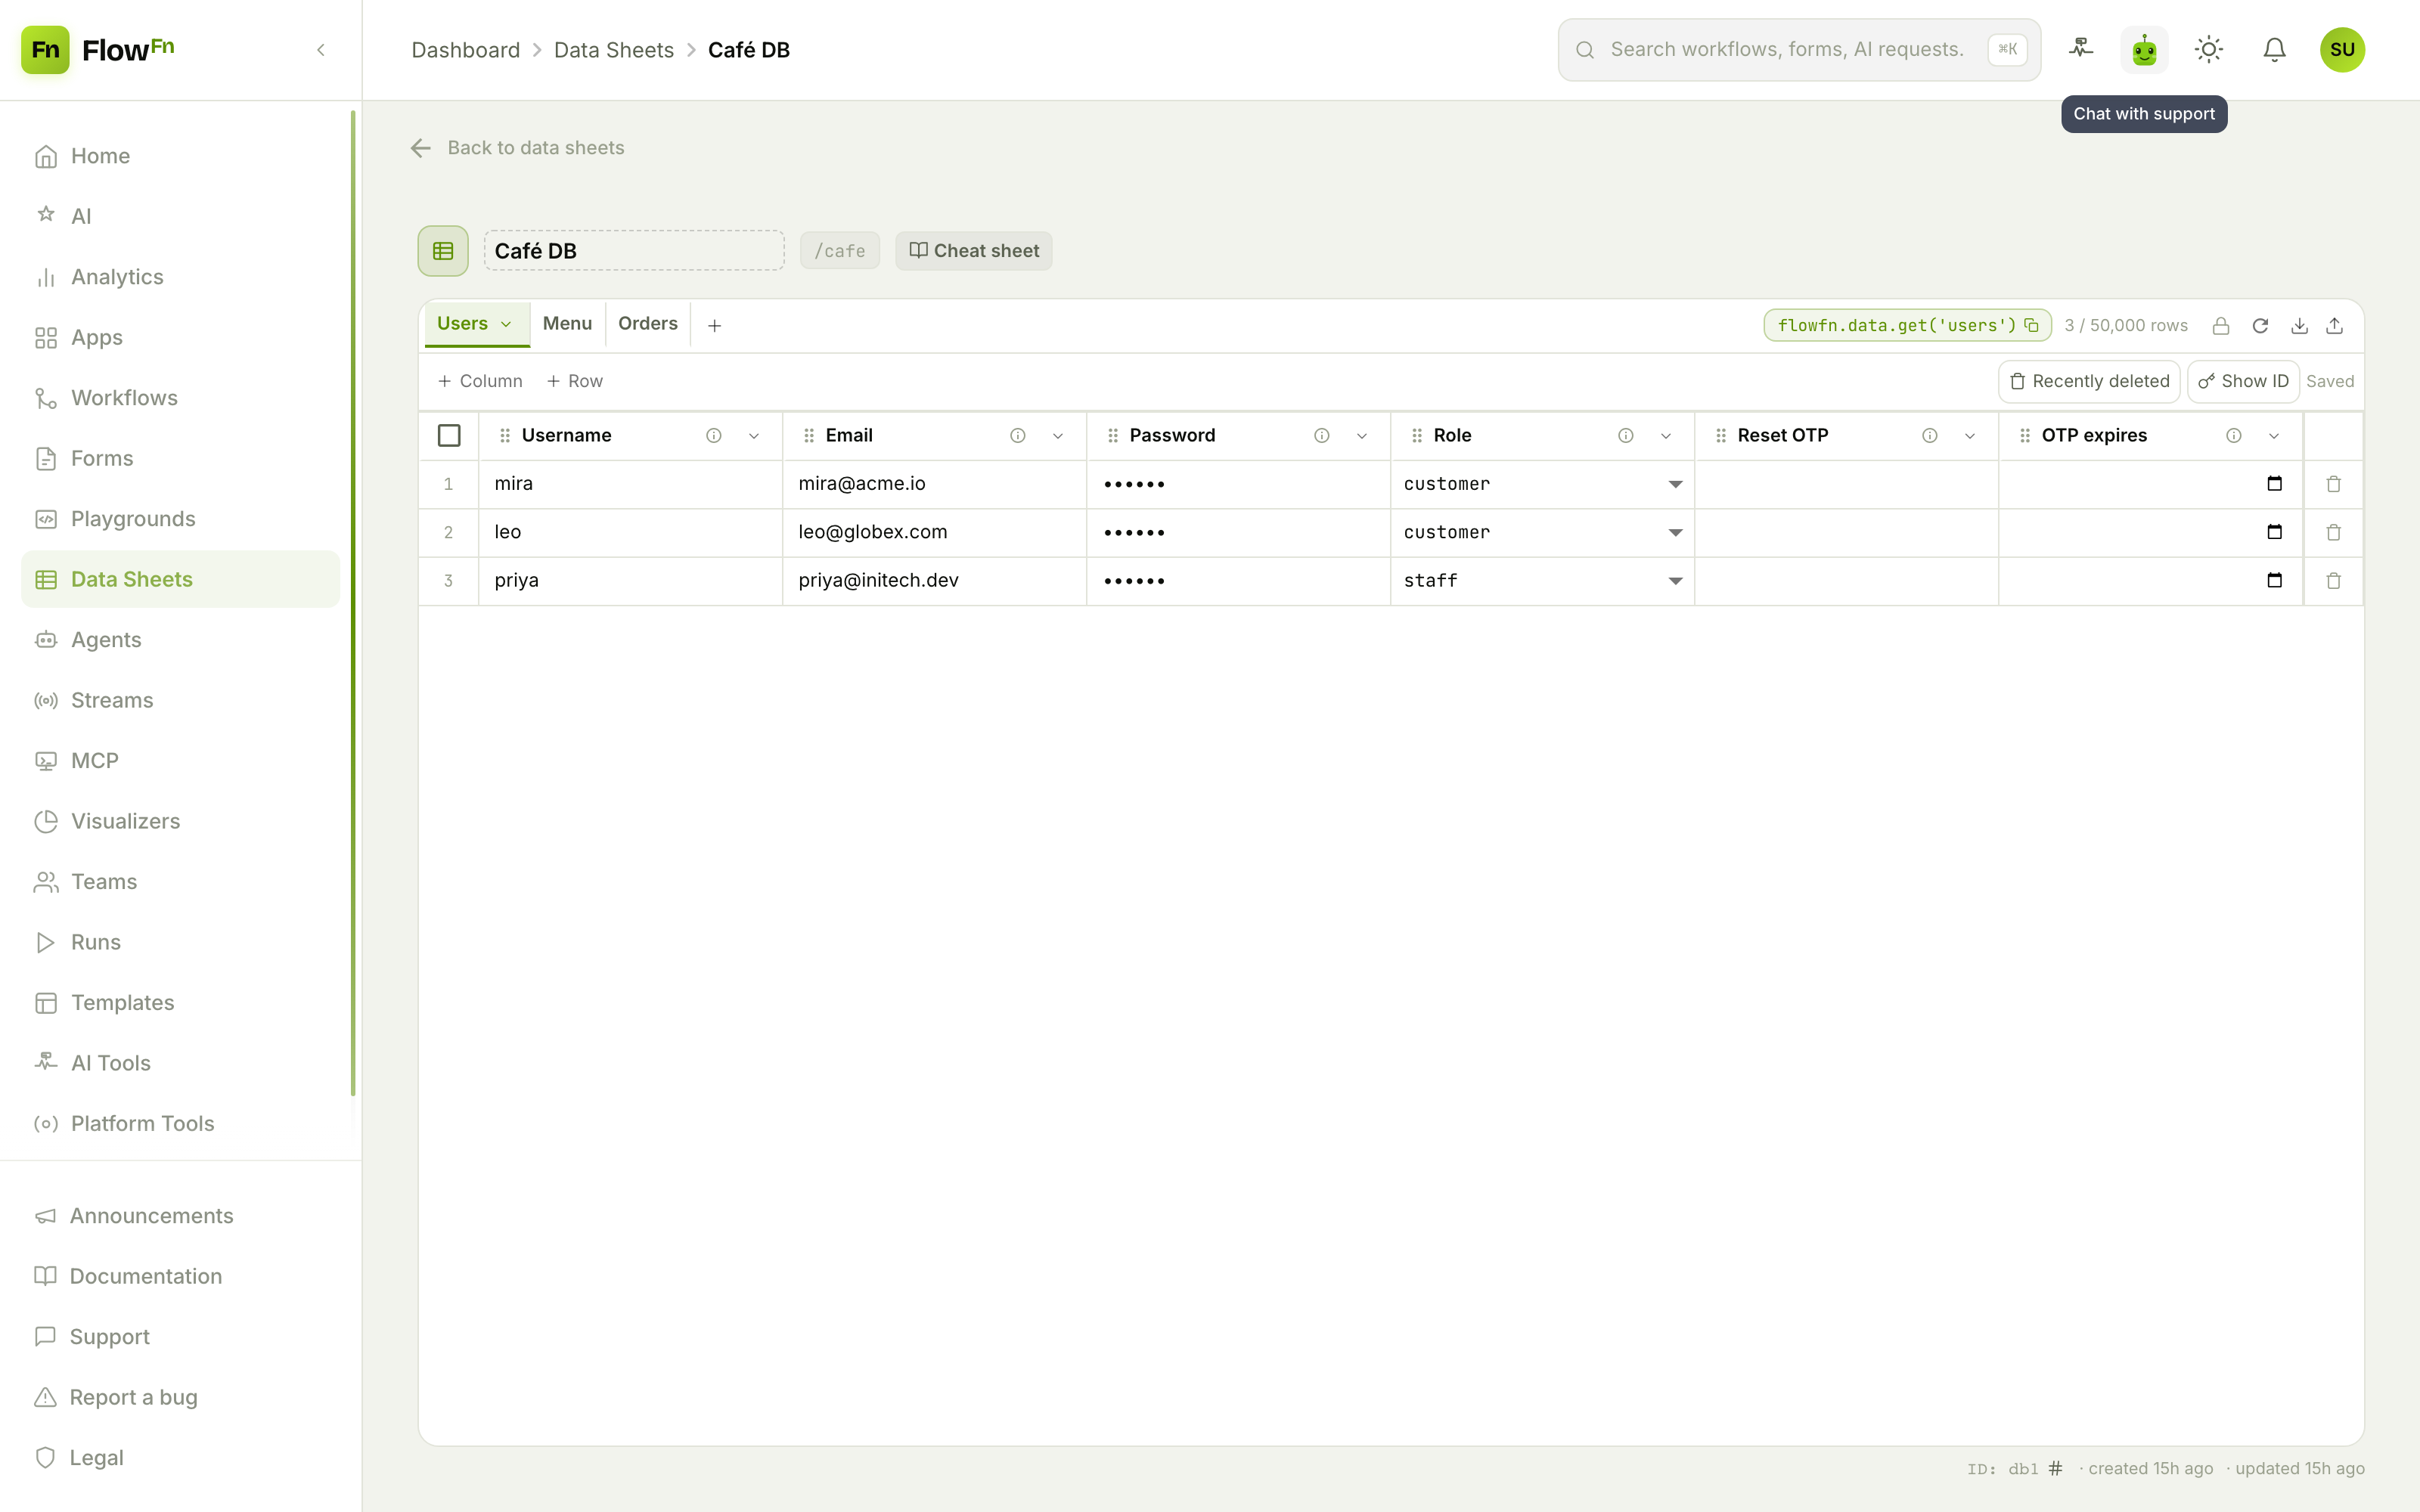Open Visualizers in the sidebar
The width and height of the screenshot is (2420, 1512).
pyautogui.click(x=180, y=821)
